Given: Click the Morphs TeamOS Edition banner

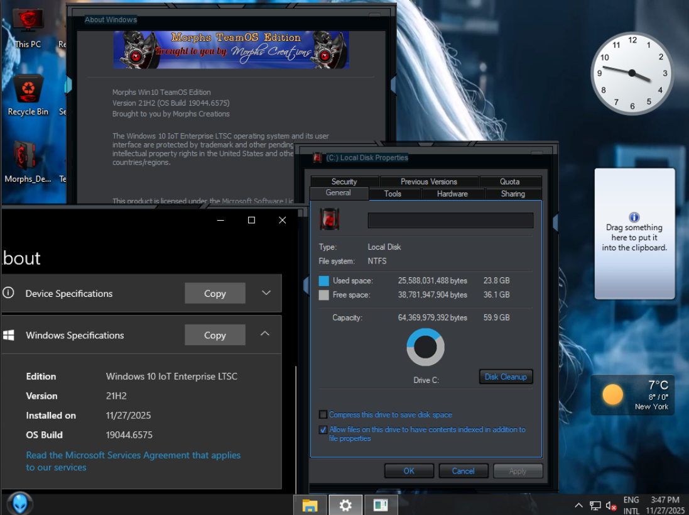Looking at the screenshot, I should 232,50.
